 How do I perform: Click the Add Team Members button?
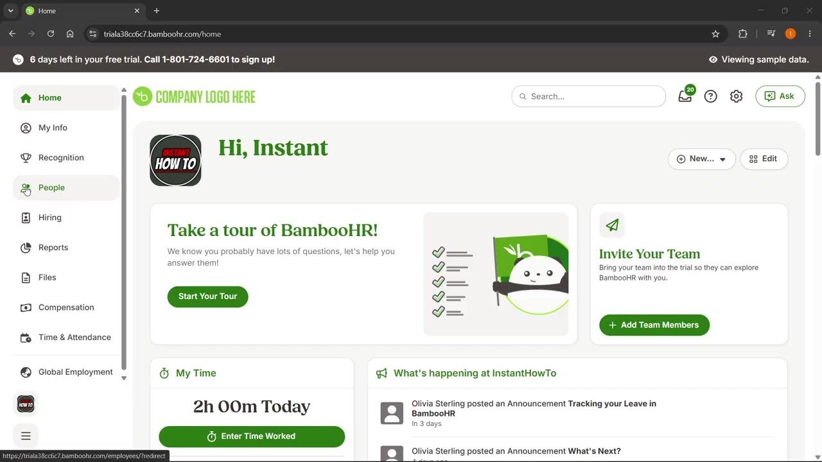coord(654,325)
